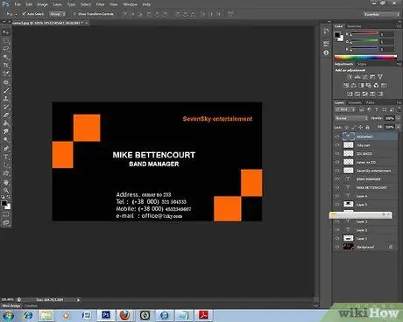Hide the BAND MANAGER text layer
This screenshot has height=322, width=403.
[337, 179]
